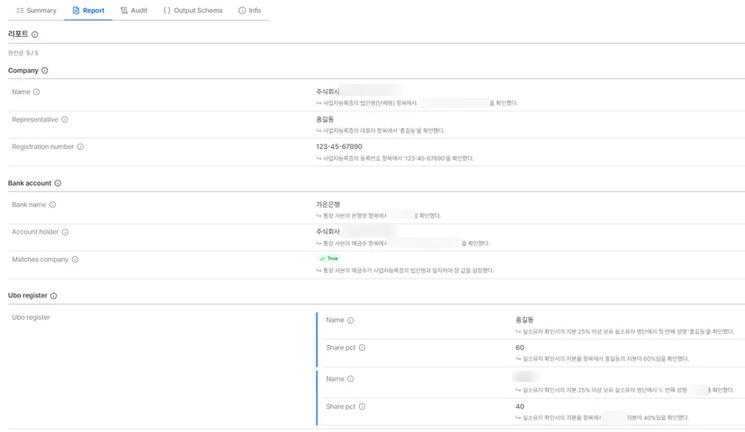Select registration number 123-45-67890
745x432 pixels.
pos(339,146)
